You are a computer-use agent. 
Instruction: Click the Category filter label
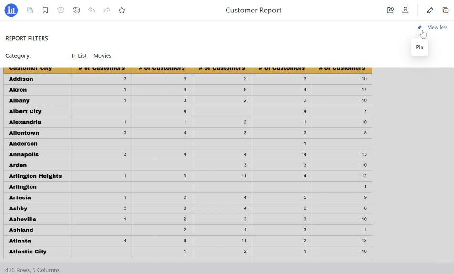click(x=18, y=55)
